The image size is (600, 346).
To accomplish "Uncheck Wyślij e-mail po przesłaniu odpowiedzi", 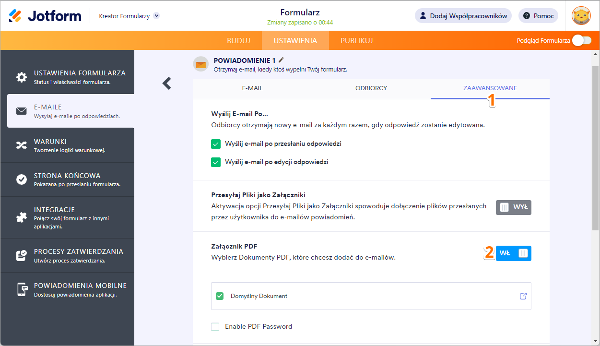I will [x=216, y=144].
